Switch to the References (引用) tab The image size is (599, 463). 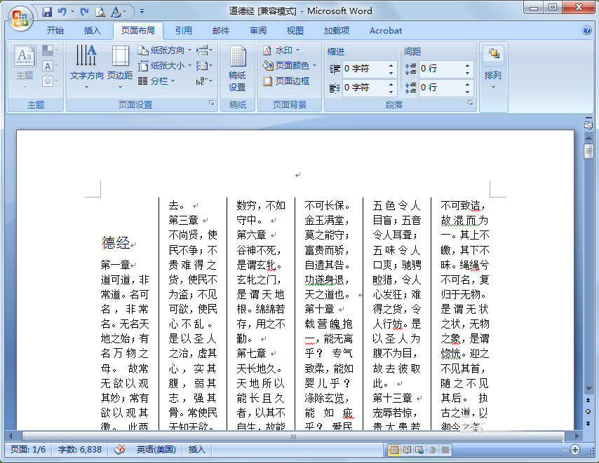[183, 31]
